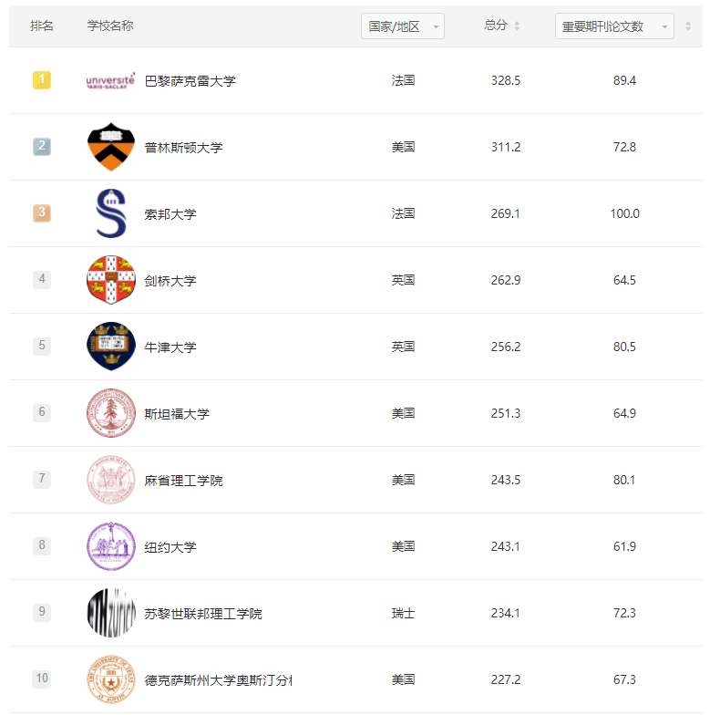This screenshot has width=710, height=715.
Task: Open the 巴黎萨克雷大学 link
Action: (x=190, y=81)
